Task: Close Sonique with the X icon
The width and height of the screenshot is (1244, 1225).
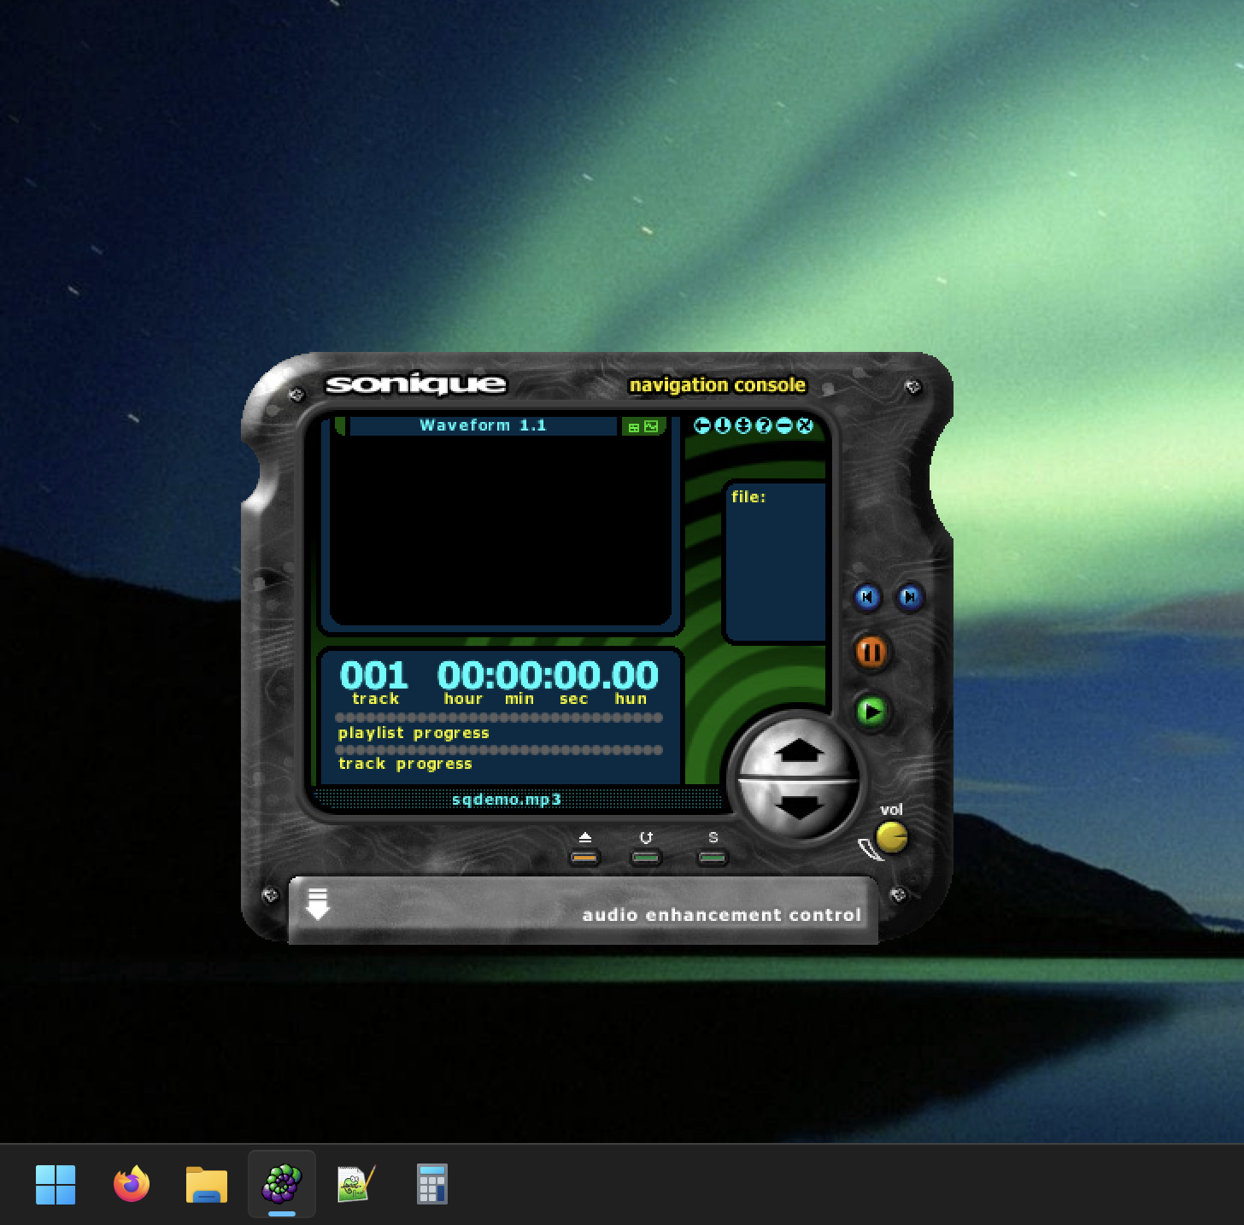Action: pyautogui.click(x=805, y=425)
